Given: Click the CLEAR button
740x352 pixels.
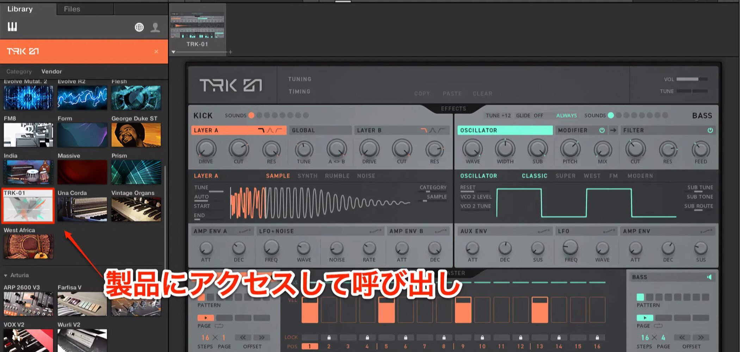Looking at the screenshot, I should pyautogui.click(x=482, y=94).
